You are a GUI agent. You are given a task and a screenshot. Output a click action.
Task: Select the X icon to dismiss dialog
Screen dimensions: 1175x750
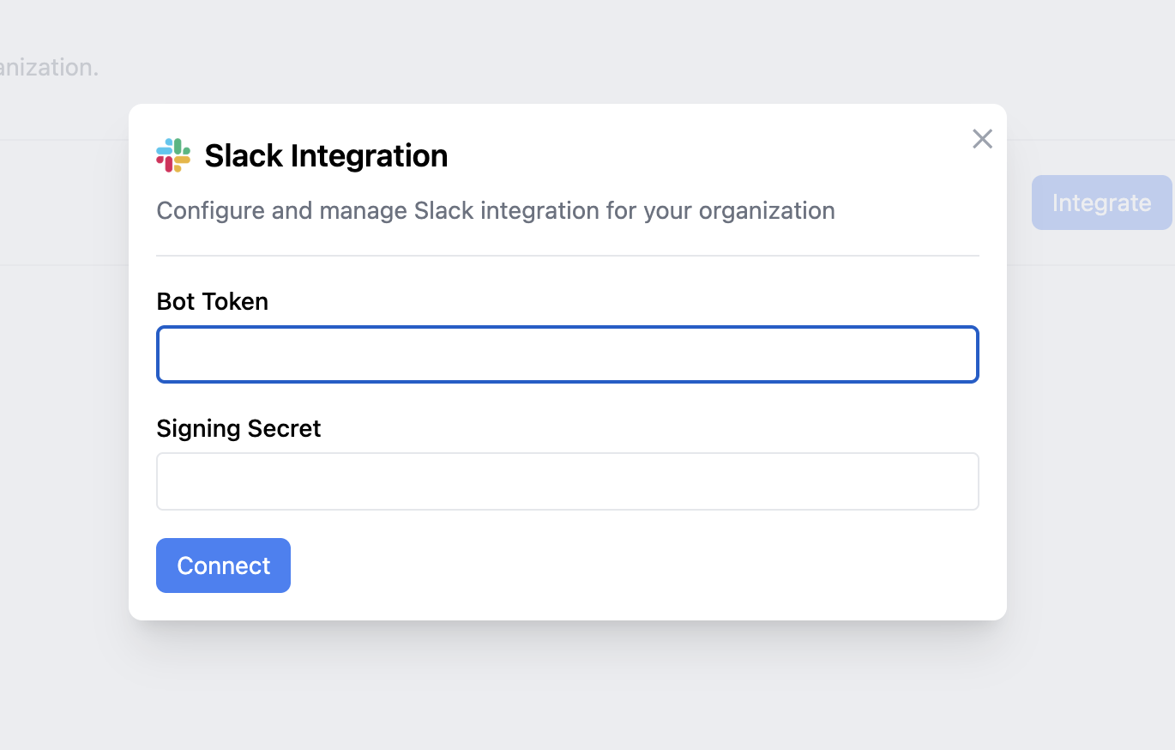coord(981,138)
